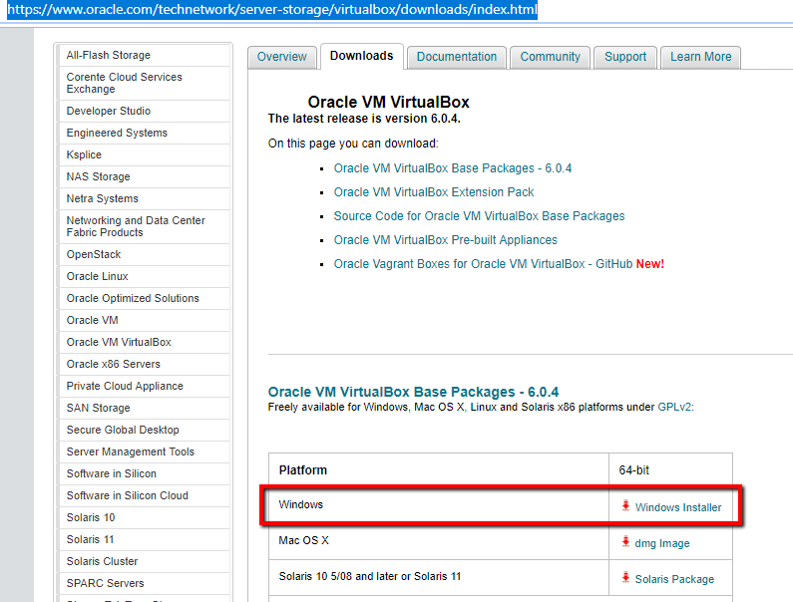Select Solaris Cluster in the sidebar
The height and width of the screenshot is (602, 793).
point(145,561)
